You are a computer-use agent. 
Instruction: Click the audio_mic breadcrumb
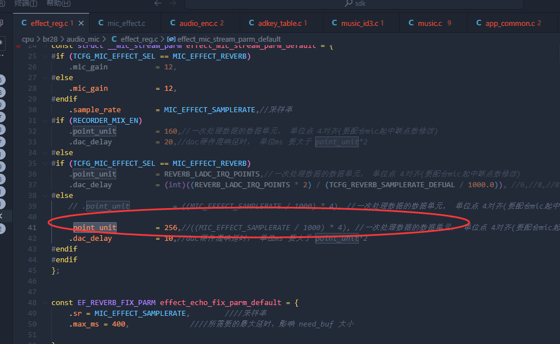[83, 39]
